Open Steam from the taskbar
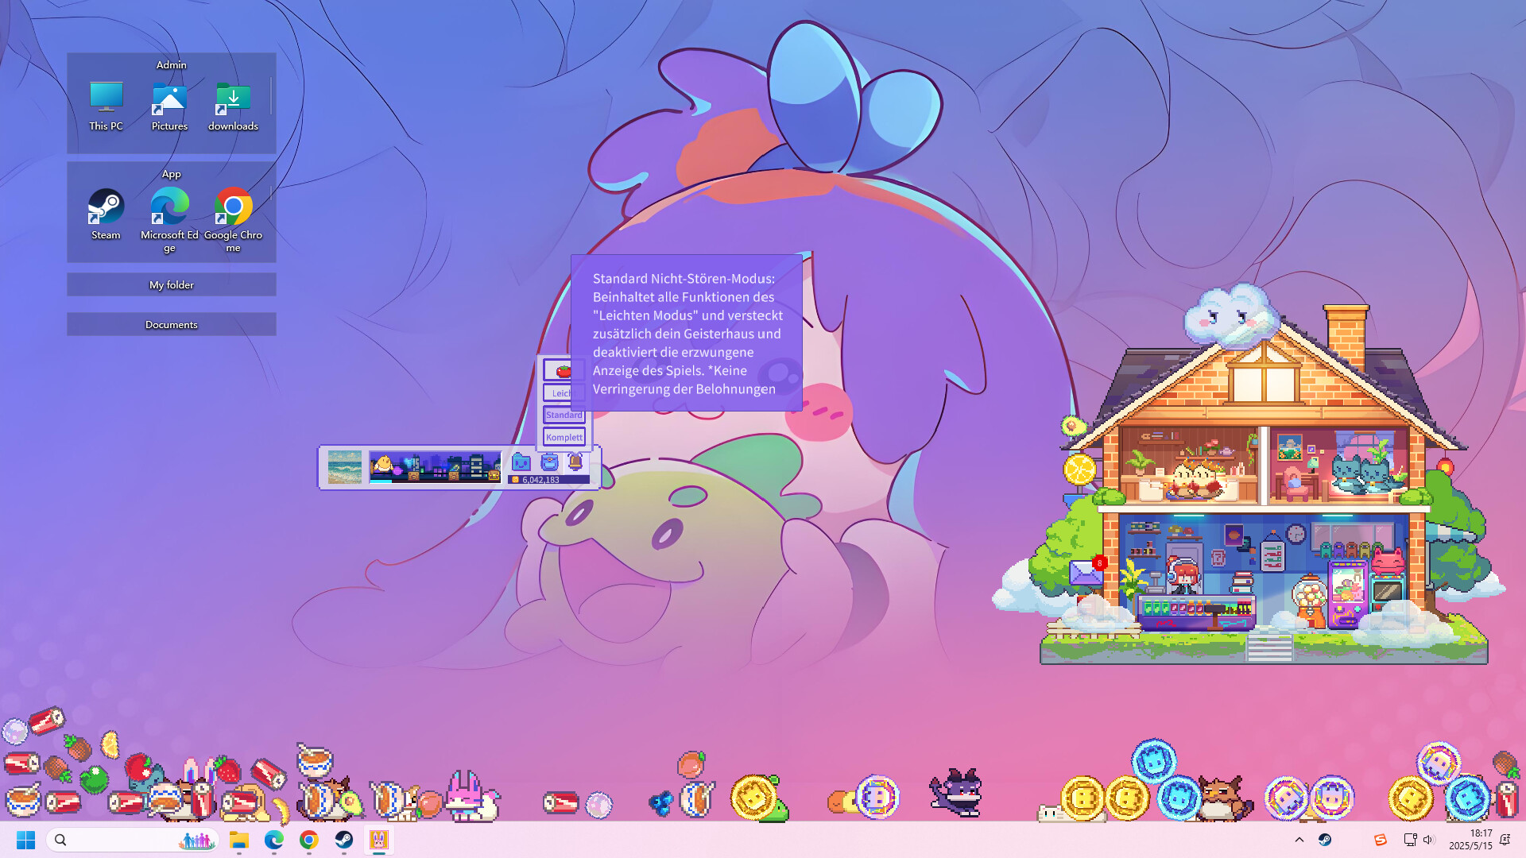 point(344,840)
